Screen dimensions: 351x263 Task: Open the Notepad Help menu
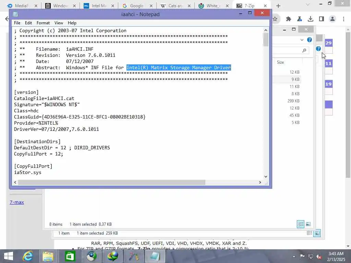coord(72,23)
